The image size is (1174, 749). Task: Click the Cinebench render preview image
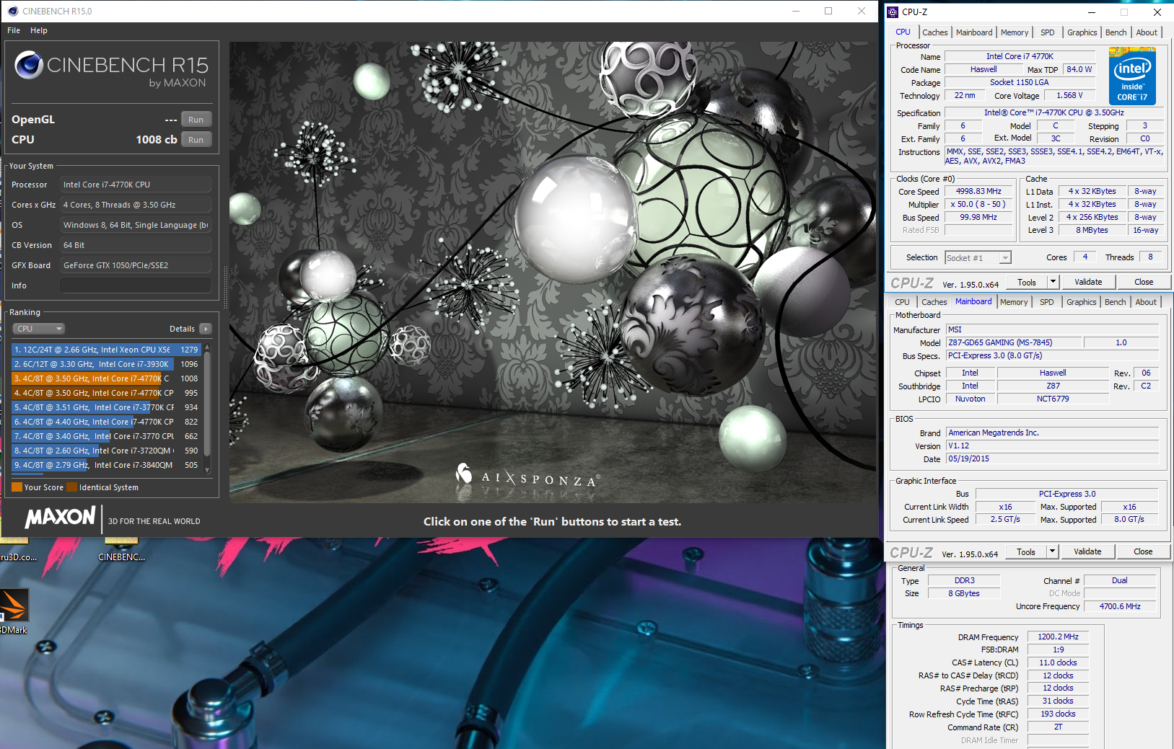[x=553, y=272]
